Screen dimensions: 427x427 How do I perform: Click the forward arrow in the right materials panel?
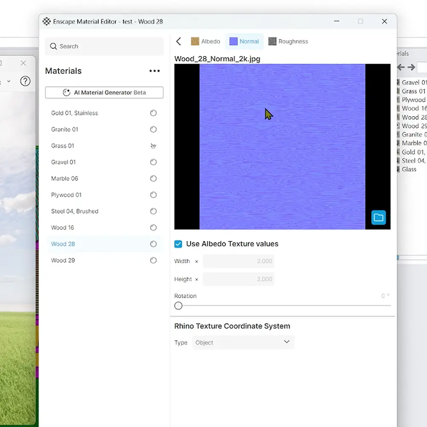[x=411, y=67]
